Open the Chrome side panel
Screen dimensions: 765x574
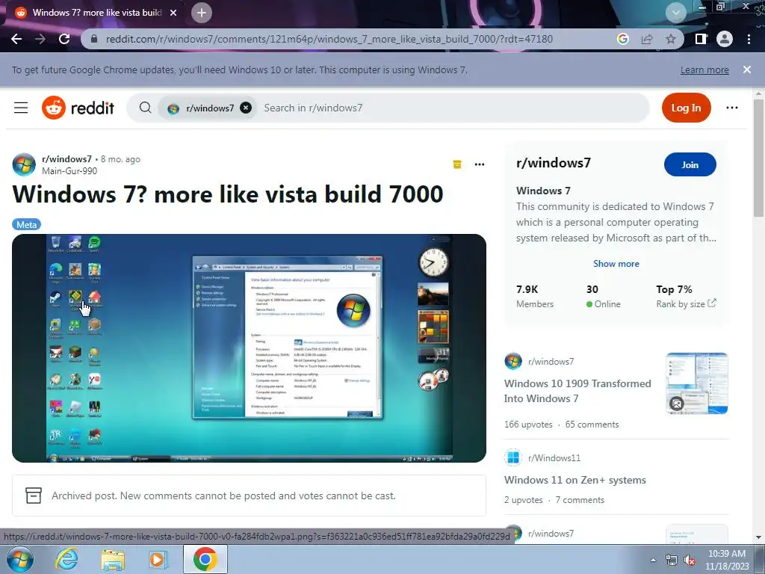[x=701, y=39]
